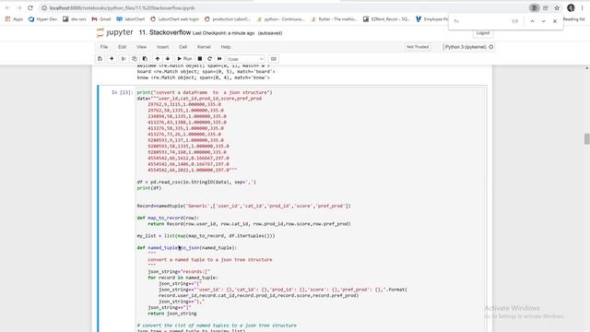590x332 pixels.
Task: Open the python - Continuou... bookmark
Action: pyautogui.click(x=280, y=19)
